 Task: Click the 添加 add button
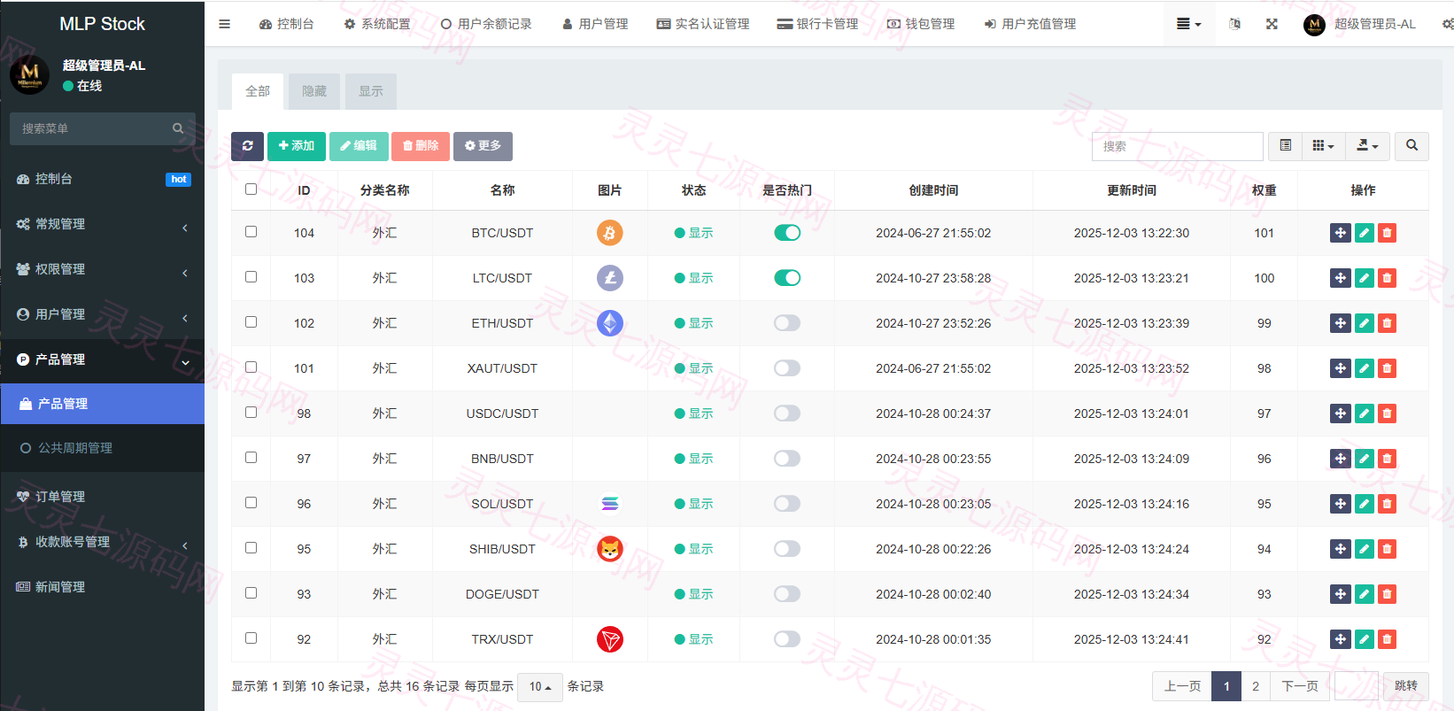point(297,146)
